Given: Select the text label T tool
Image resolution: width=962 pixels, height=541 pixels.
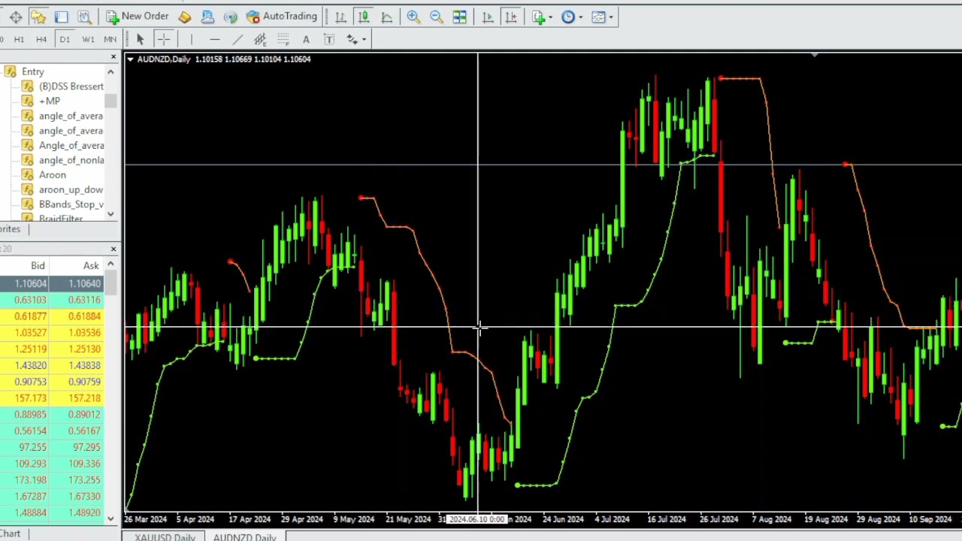Looking at the screenshot, I should point(329,39).
